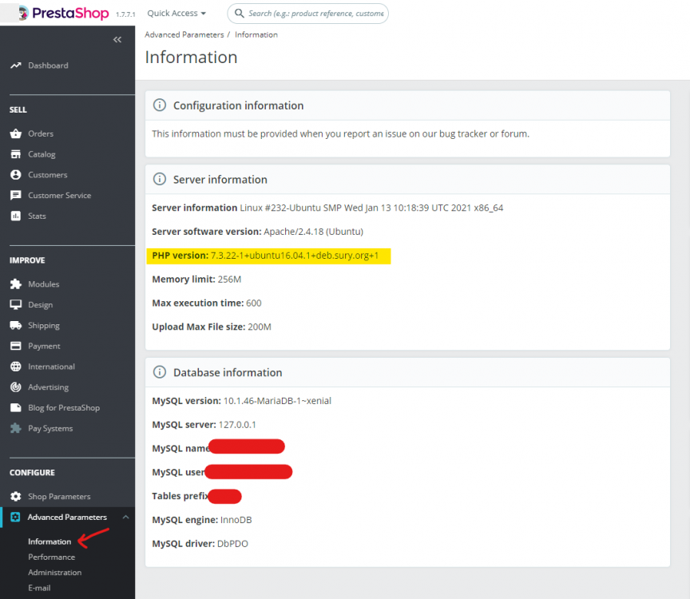Collapse the Advanced Parameters submenu chevron

click(126, 517)
